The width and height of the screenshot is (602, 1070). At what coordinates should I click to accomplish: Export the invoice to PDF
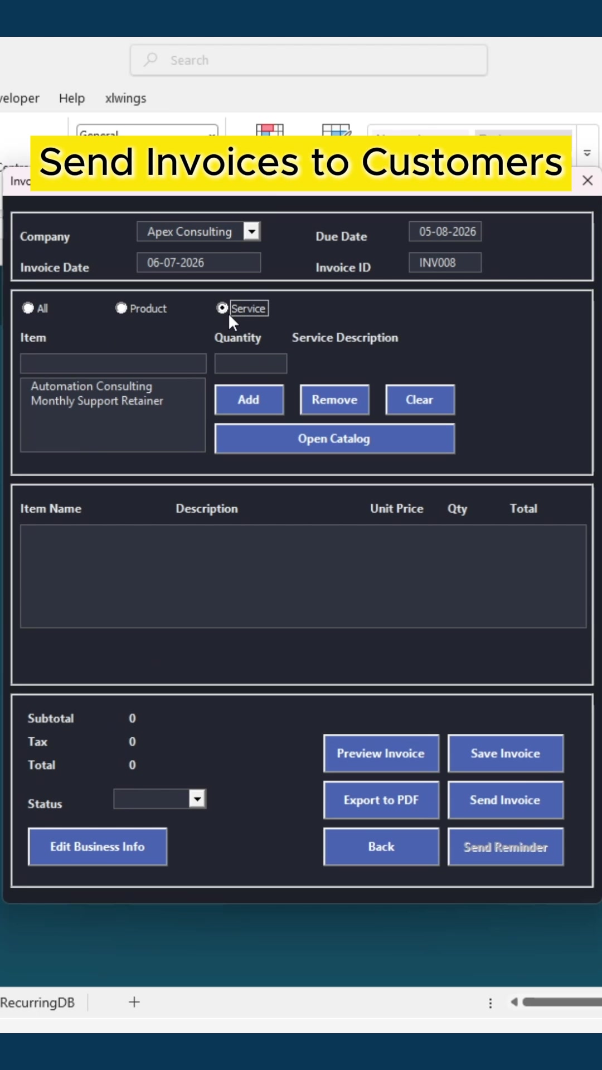[x=381, y=800]
